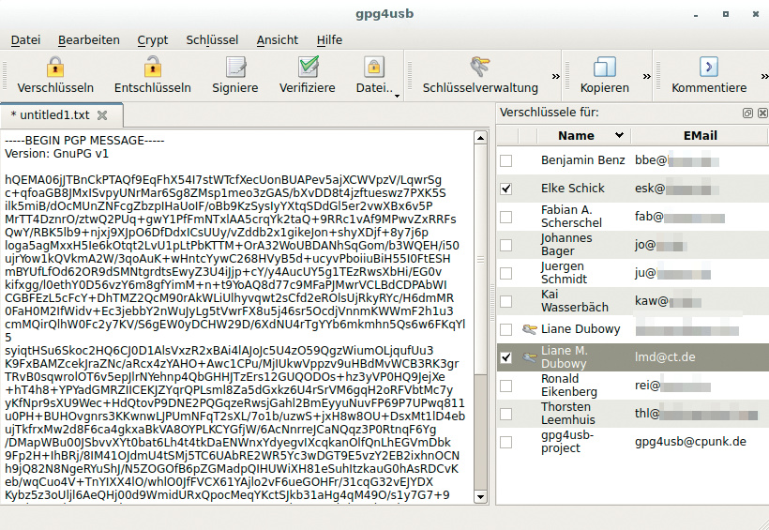Click the Entschlüsseln open padlock icon

[152, 68]
